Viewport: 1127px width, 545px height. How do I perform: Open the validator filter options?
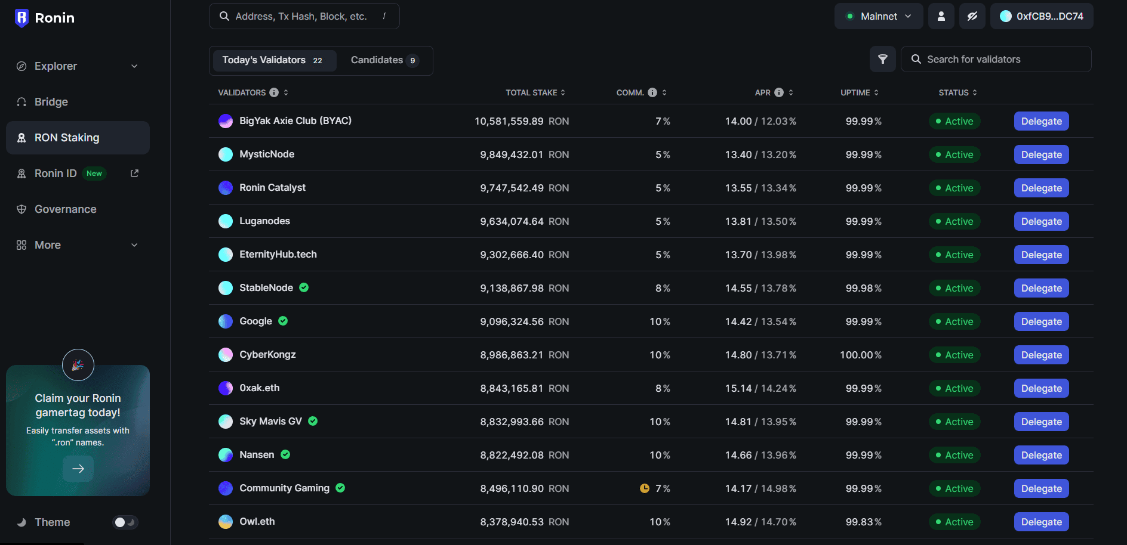tap(883, 59)
